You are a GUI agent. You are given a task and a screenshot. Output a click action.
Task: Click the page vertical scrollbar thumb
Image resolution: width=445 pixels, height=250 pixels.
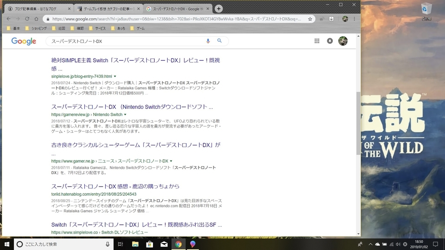click(x=358, y=123)
